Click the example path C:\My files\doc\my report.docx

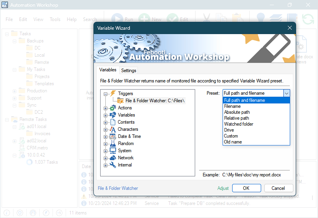pyautogui.click(x=252, y=175)
